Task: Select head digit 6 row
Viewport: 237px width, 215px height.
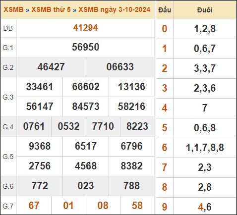Action: point(196,148)
